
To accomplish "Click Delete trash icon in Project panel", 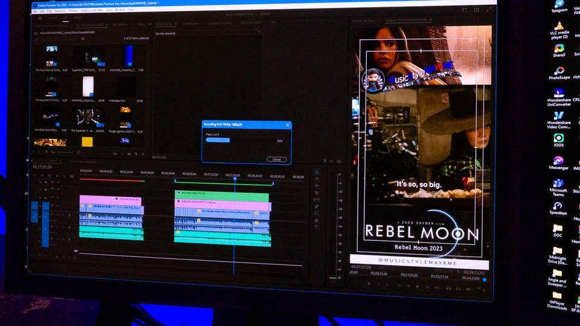I will pos(143,154).
